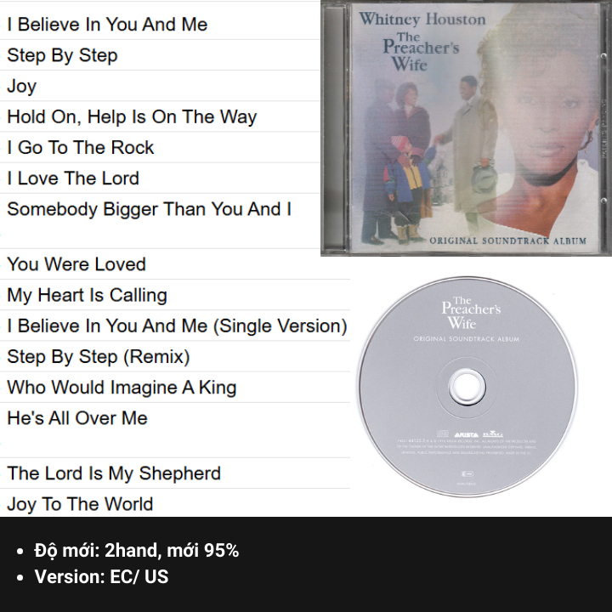Screen dimensions: 612x612
Task: Click the condition text 2hand, mới 95%
Action: tap(172, 550)
